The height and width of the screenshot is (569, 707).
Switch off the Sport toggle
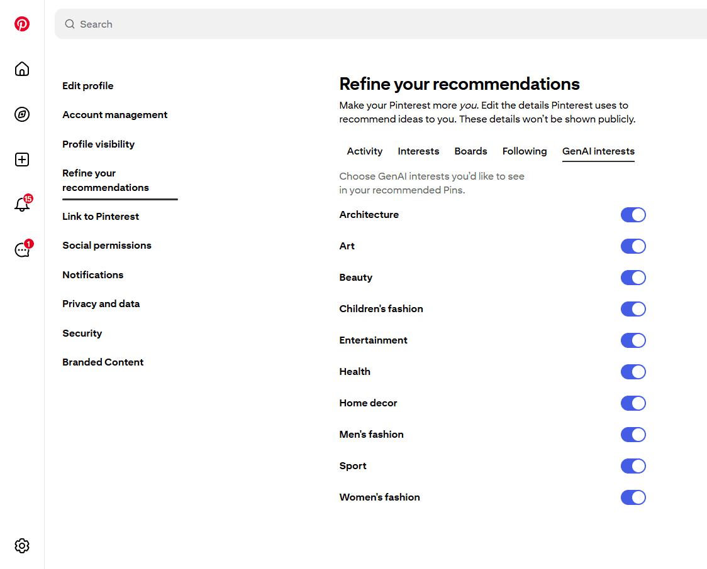click(x=633, y=466)
